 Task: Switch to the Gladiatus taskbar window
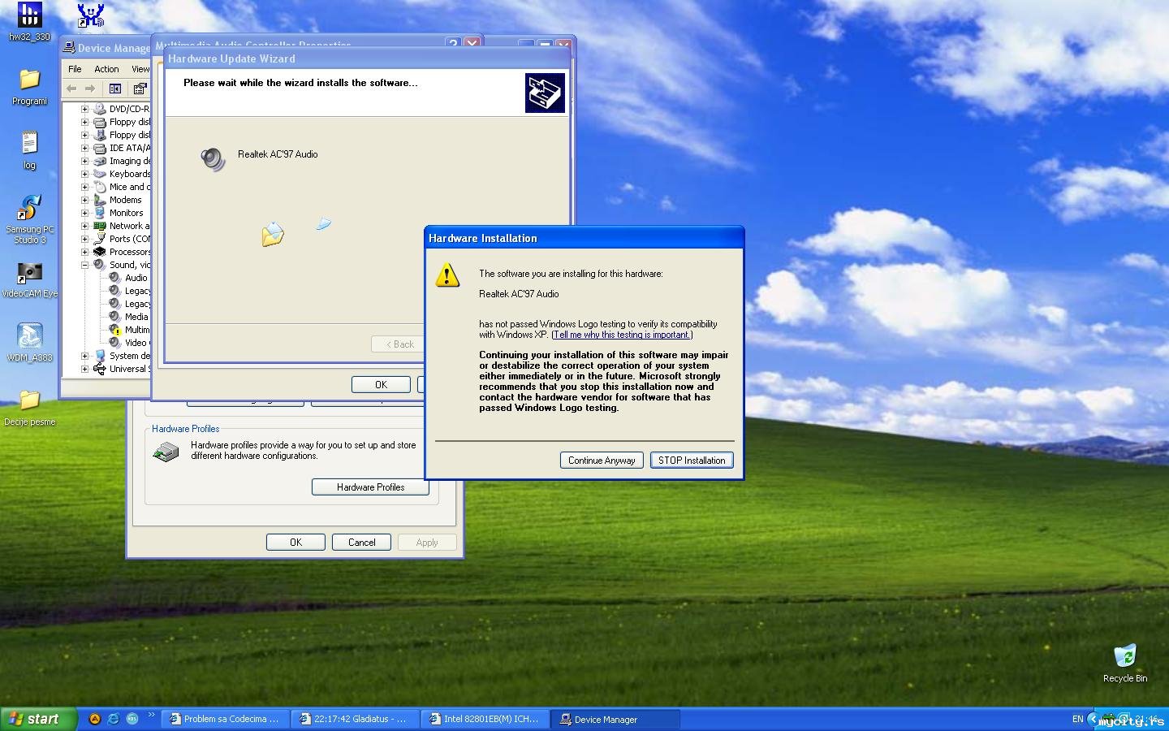355,719
